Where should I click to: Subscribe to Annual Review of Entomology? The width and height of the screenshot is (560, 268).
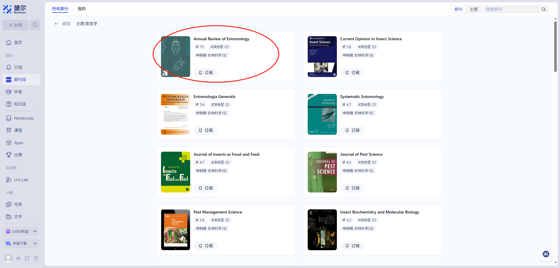coord(206,73)
